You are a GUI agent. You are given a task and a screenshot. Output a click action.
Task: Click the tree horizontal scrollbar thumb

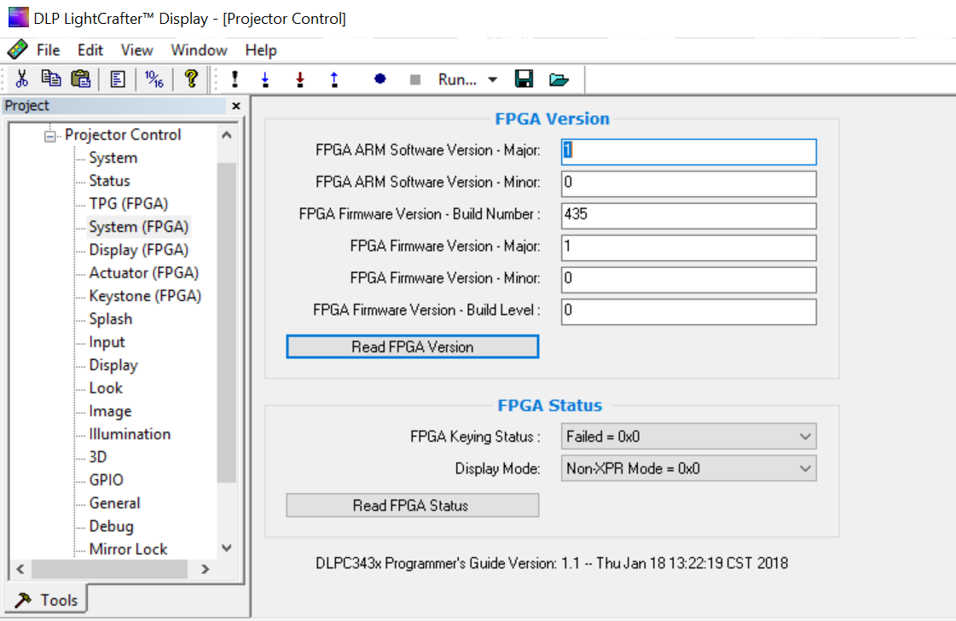coord(110,569)
